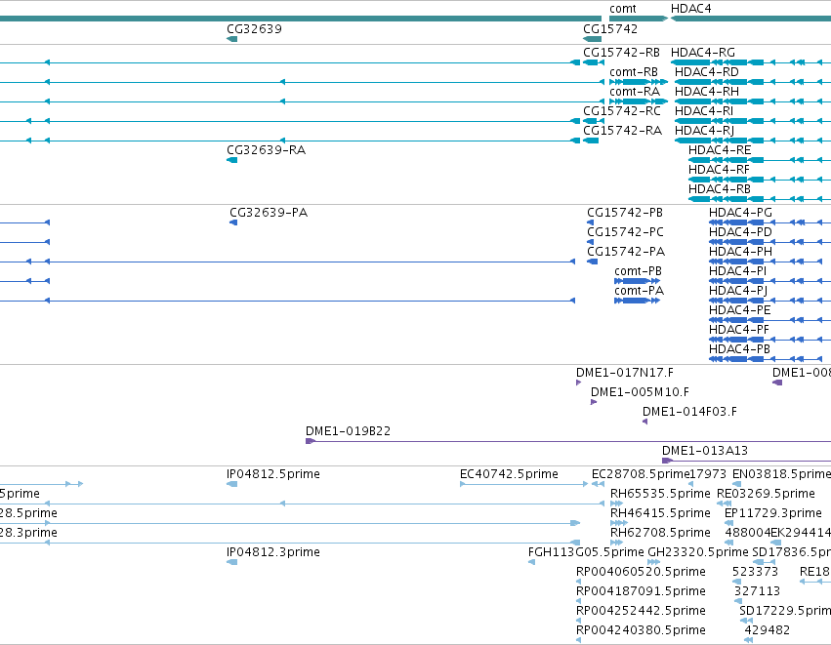
Task: Click the teal arrow glyph under CG32639
Action: 231,39
